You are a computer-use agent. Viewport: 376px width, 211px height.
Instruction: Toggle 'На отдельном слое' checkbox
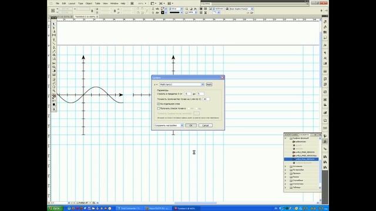158,104
